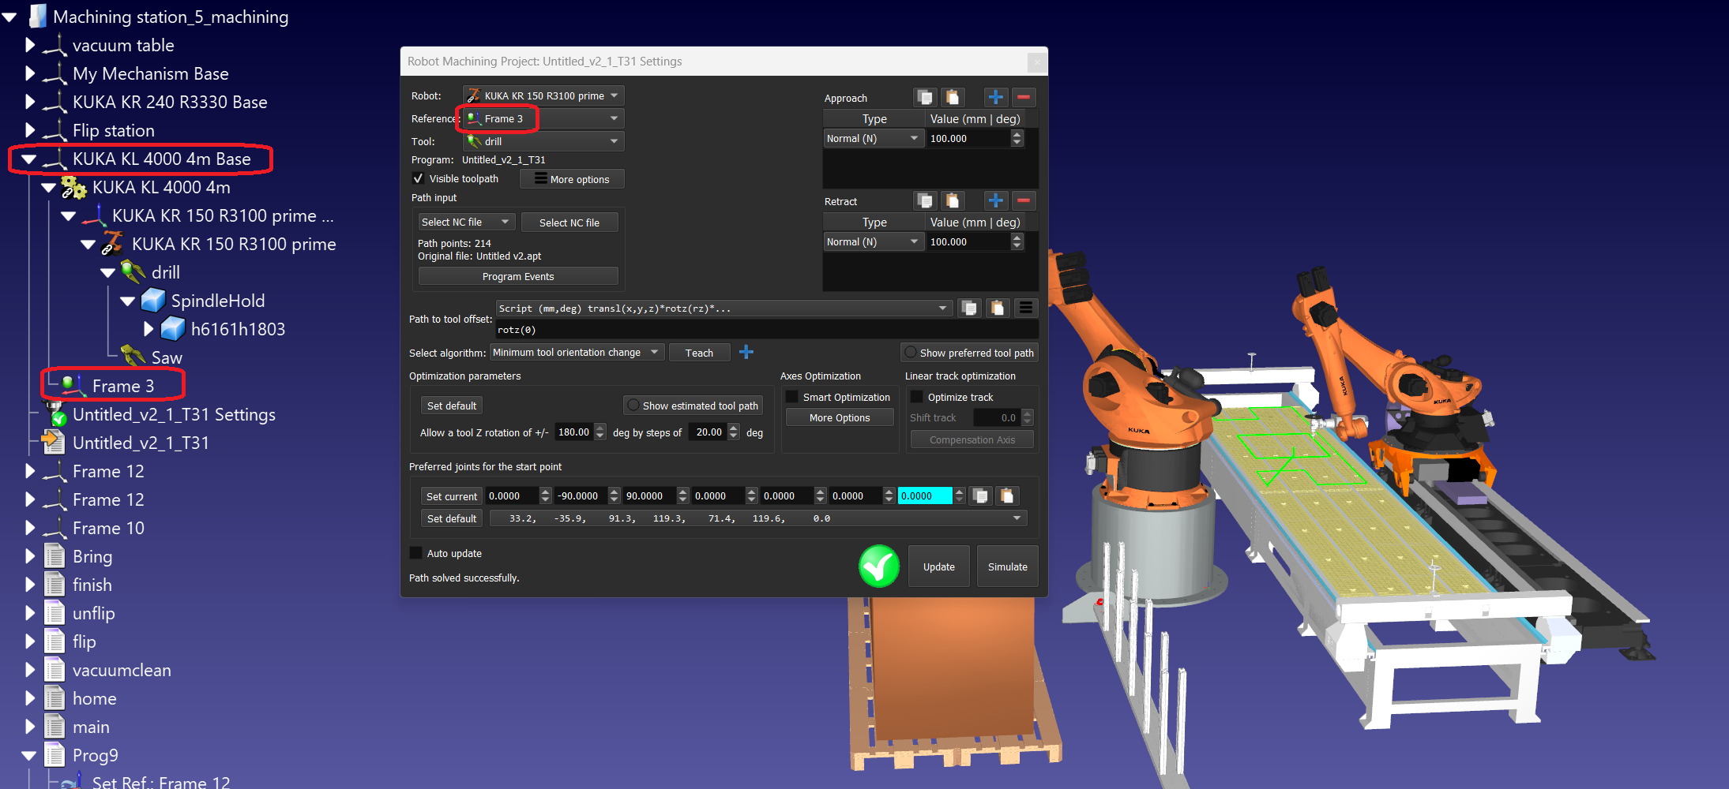Open the Tool dropdown showing drill
This screenshot has width=1729, height=789.
pyautogui.click(x=543, y=141)
